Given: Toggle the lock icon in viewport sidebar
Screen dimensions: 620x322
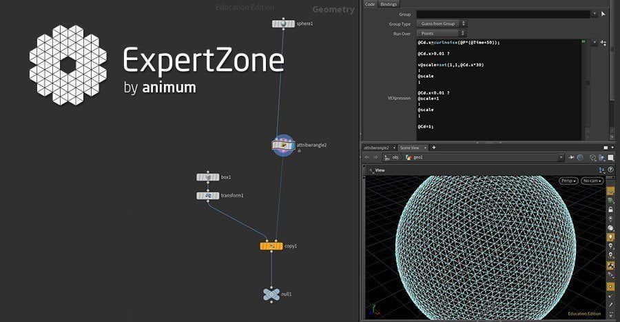Looking at the screenshot, I should pyautogui.click(x=610, y=209).
